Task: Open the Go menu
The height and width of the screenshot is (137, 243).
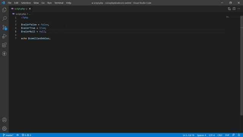Action: [x=43, y=3]
